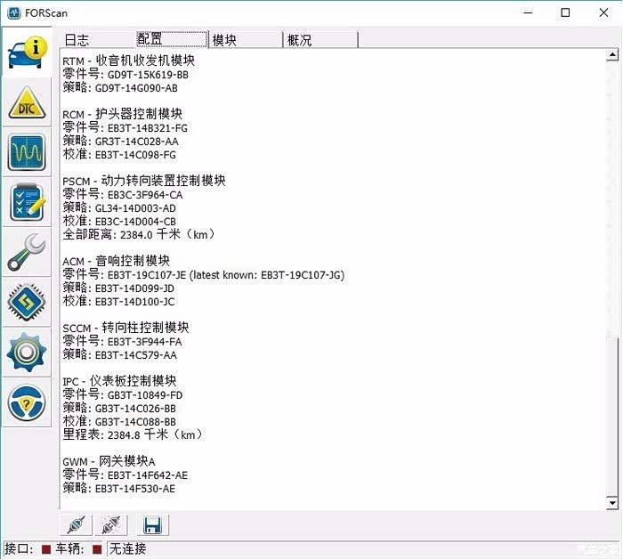Select the 配置 tab
The image size is (623, 560).
click(x=172, y=39)
